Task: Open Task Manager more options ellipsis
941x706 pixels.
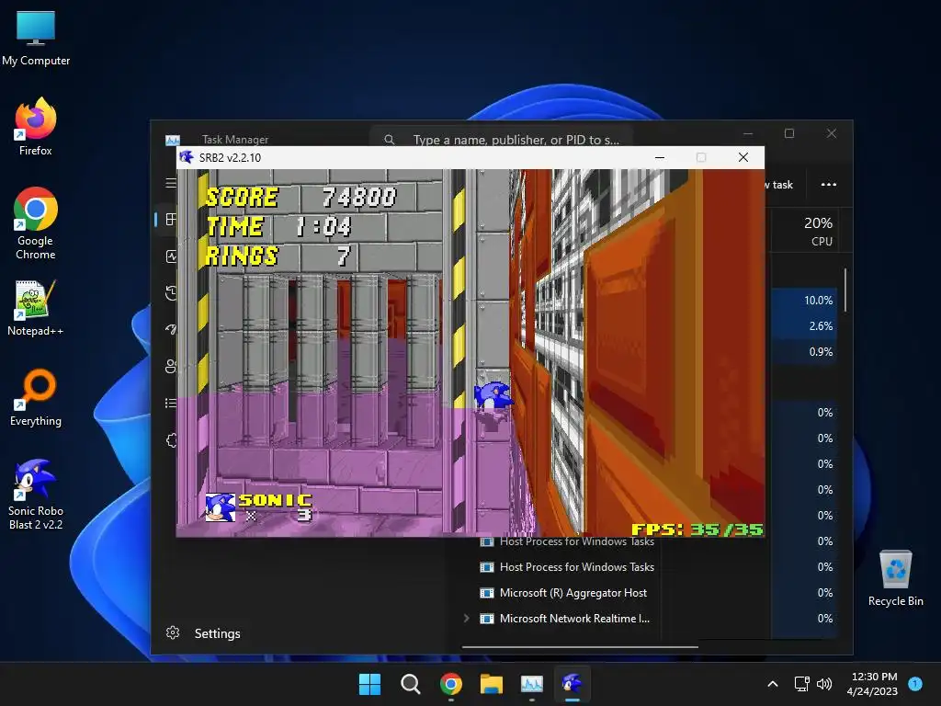Action: (828, 184)
